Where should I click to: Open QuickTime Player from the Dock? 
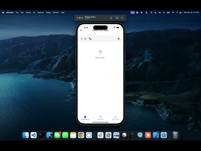coord(140,135)
